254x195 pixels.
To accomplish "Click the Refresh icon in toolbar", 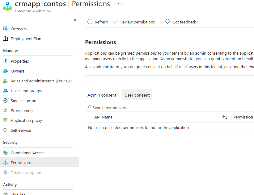I will click(90, 22).
